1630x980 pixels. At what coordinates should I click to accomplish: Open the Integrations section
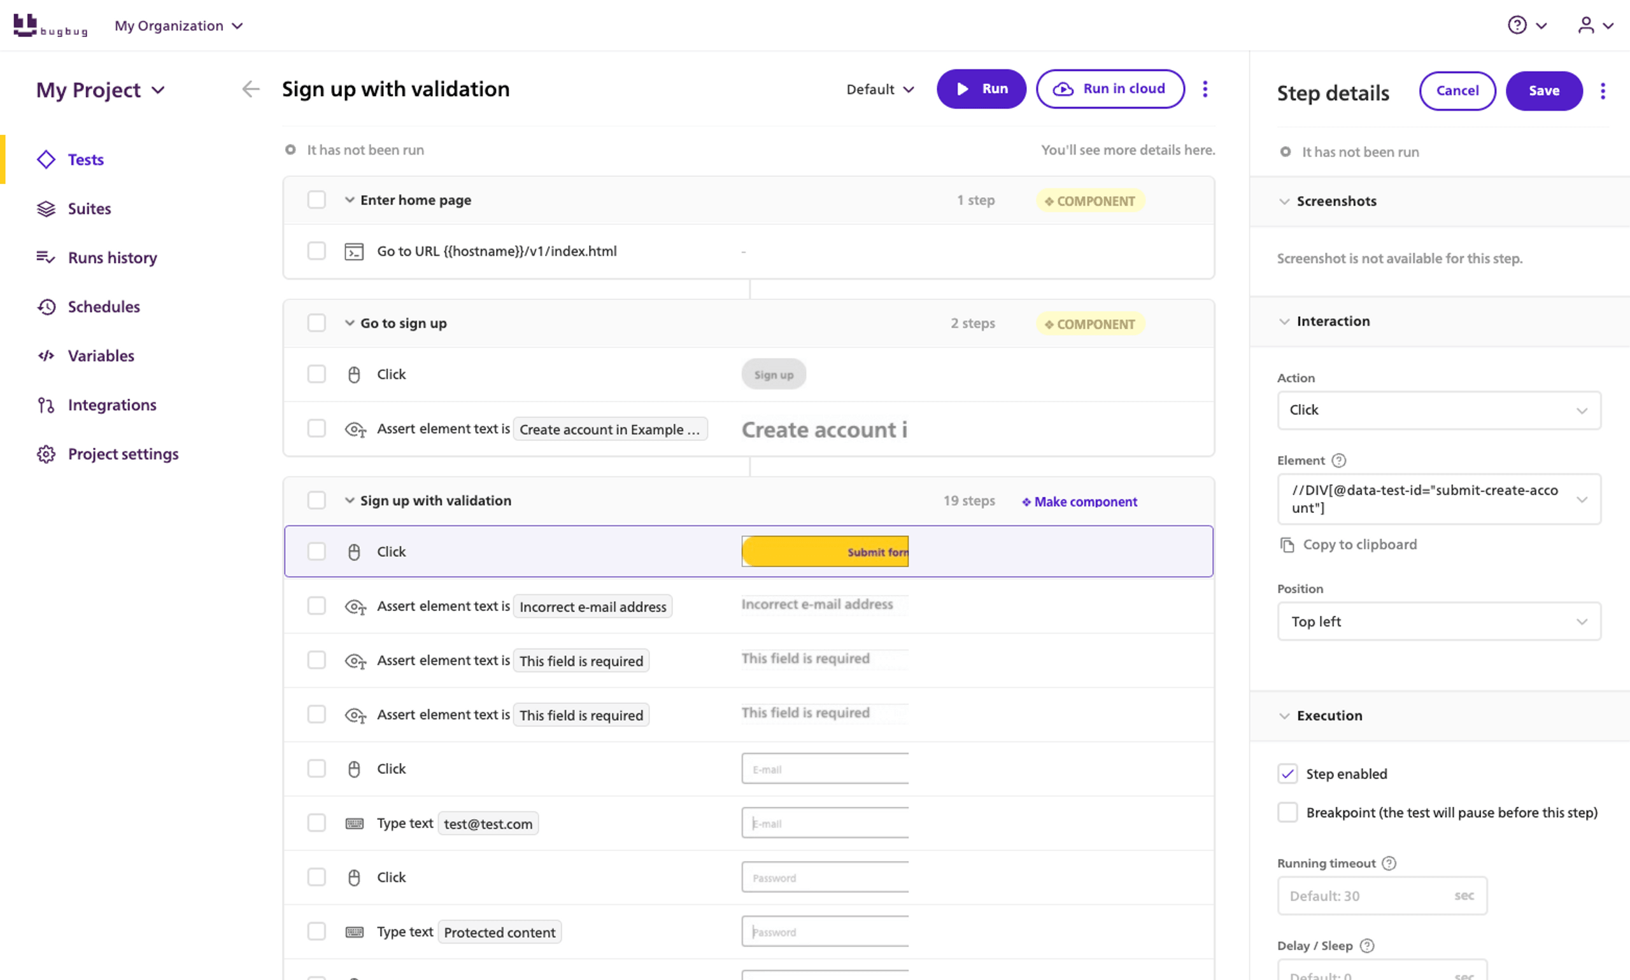tap(111, 405)
